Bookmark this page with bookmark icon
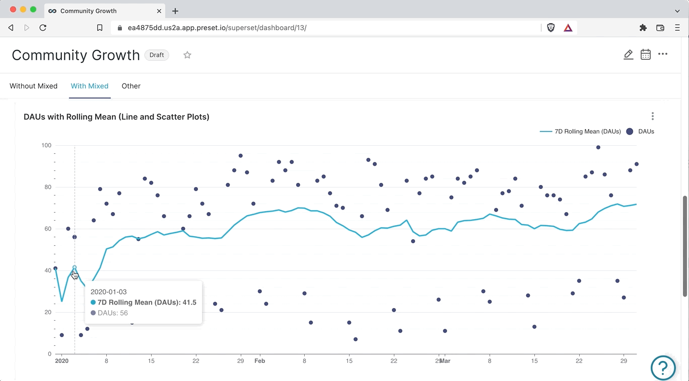This screenshot has width=689, height=381. coord(100,28)
